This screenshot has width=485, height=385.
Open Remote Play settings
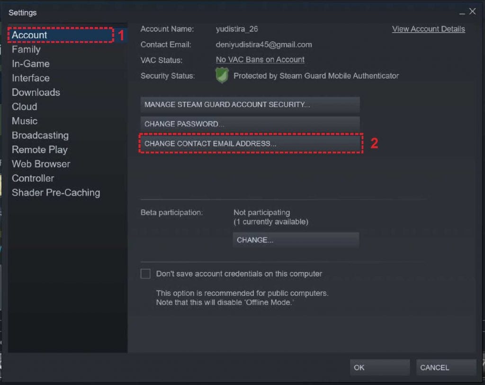[x=39, y=149]
